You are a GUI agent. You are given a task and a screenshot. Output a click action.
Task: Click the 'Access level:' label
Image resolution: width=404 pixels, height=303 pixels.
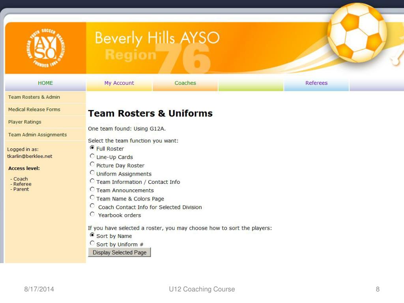tap(24, 168)
